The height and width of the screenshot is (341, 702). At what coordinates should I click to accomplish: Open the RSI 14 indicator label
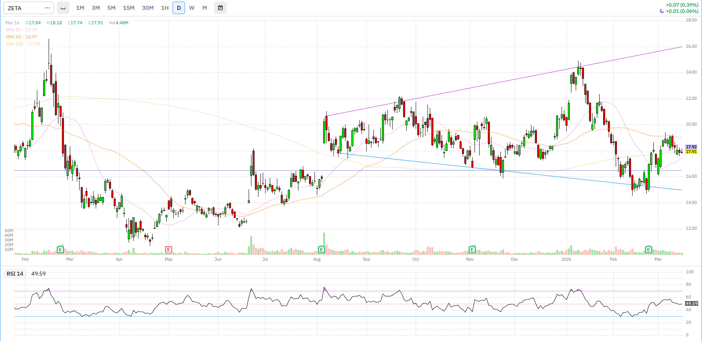(15, 274)
